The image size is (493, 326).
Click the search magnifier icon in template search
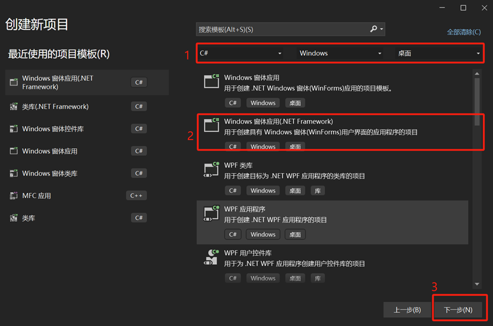click(373, 29)
